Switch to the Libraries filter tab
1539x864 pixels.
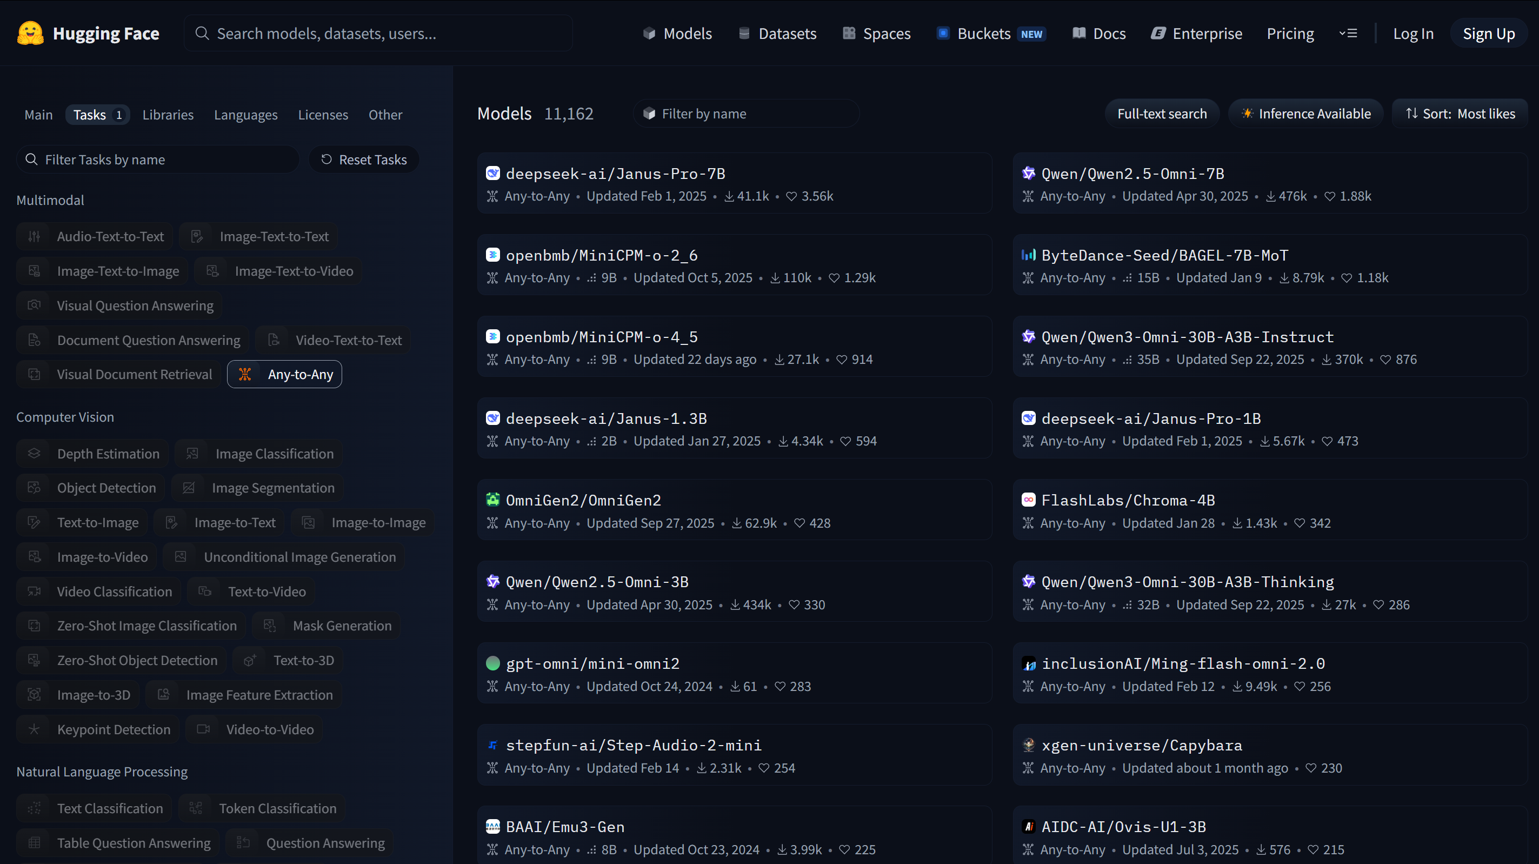coord(168,115)
